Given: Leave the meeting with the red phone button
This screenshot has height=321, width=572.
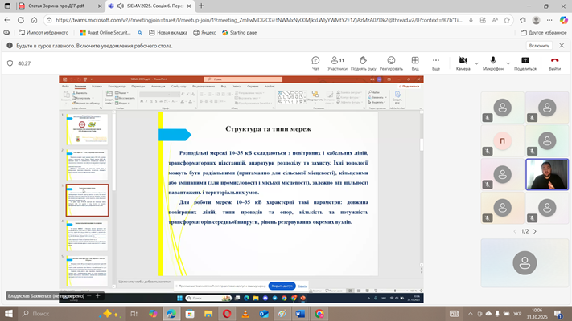Looking at the screenshot, I should [554, 61].
